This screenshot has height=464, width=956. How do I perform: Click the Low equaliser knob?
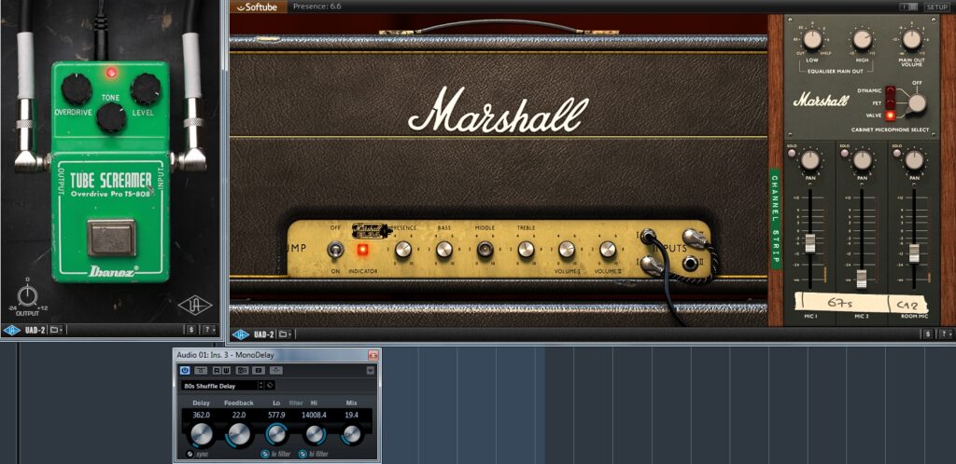811,39
